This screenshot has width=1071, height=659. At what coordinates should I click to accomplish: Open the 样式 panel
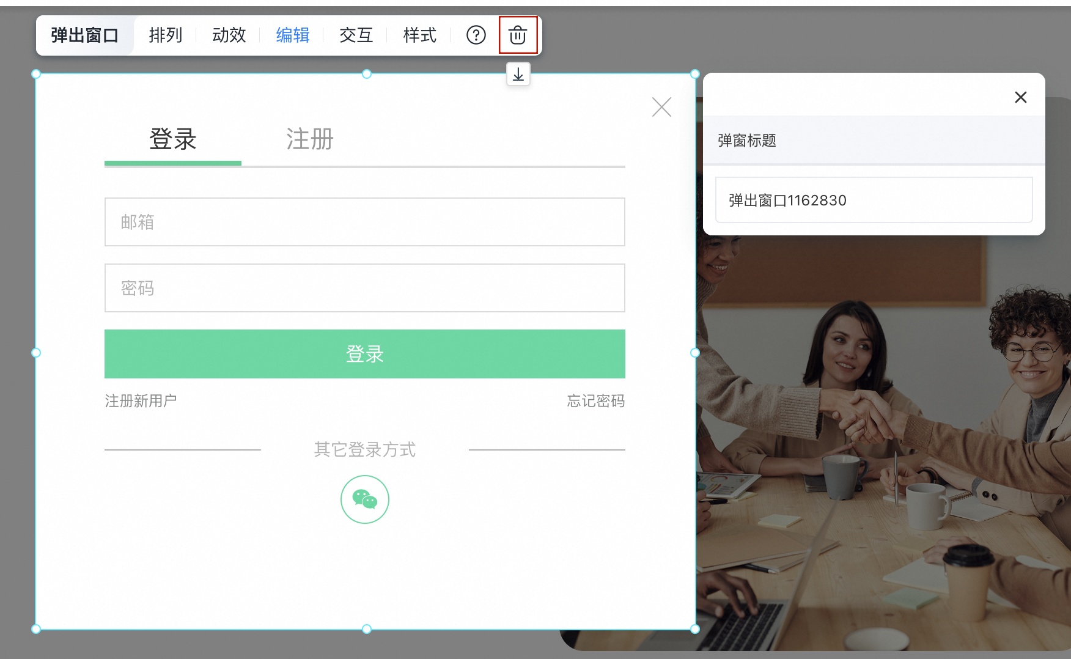coord(419,35)
